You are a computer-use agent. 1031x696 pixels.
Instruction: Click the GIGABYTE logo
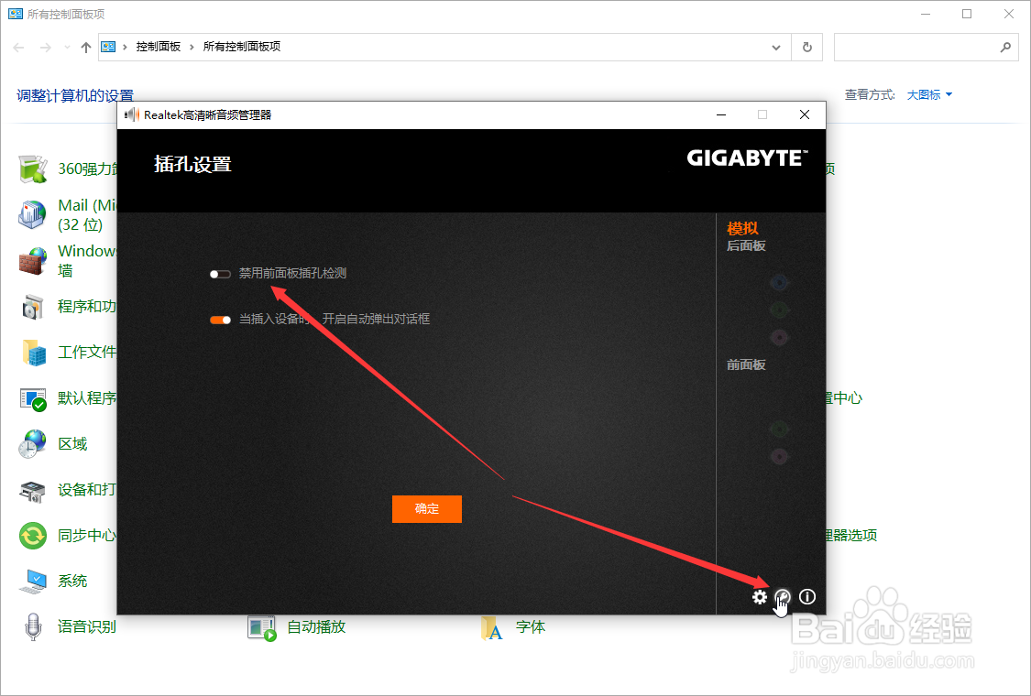coord(747,158)
